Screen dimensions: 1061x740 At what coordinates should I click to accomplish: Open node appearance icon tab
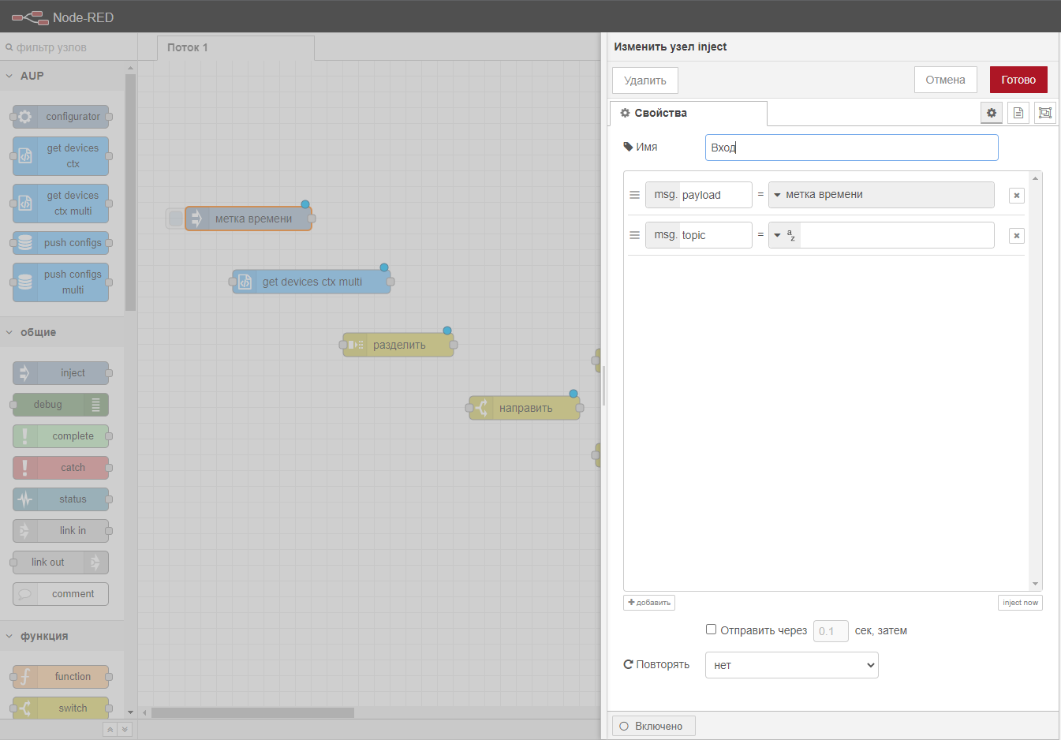[x=1045, y=113]
